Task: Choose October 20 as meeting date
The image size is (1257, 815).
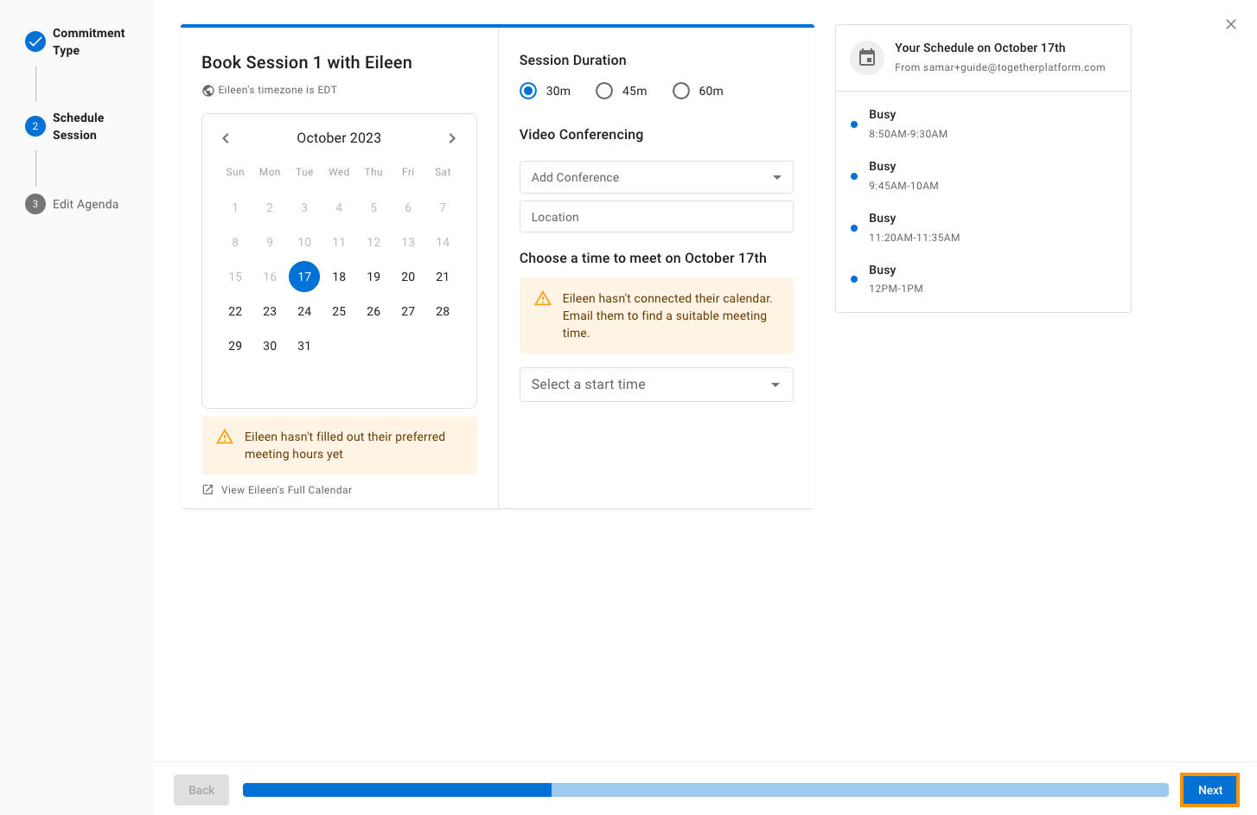Action: [408, 277]
